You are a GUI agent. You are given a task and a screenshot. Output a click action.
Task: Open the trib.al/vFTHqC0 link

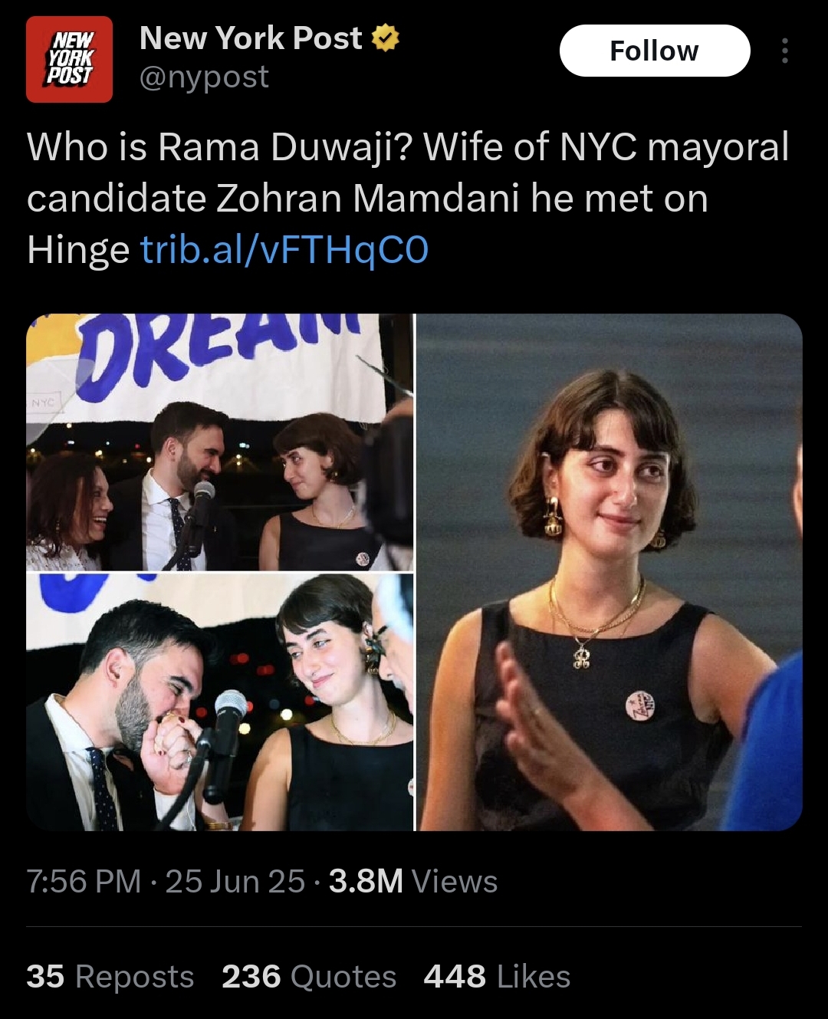284,250
